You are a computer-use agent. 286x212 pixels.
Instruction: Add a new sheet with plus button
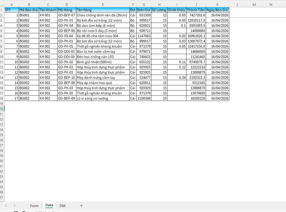tap(81, 206)
